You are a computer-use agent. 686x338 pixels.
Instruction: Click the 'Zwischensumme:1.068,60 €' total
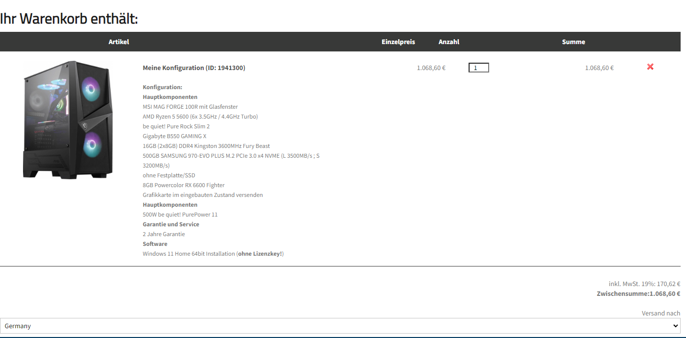pyautogui.click(x=639, y=294)
